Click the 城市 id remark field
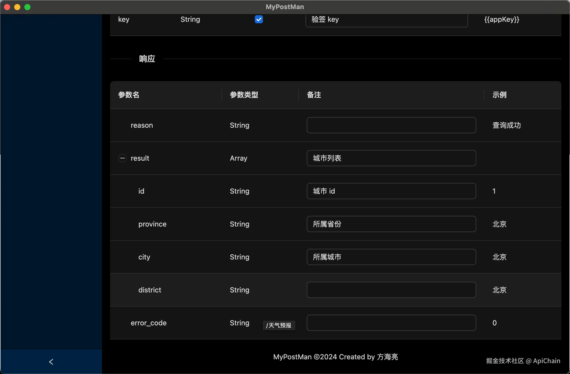Viewport: 570px width, 374px height. 391,191
